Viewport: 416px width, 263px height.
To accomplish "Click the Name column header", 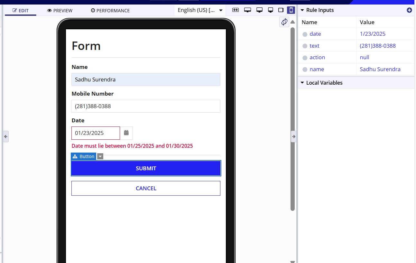I will pyautogui.click(x=309, y=22).
